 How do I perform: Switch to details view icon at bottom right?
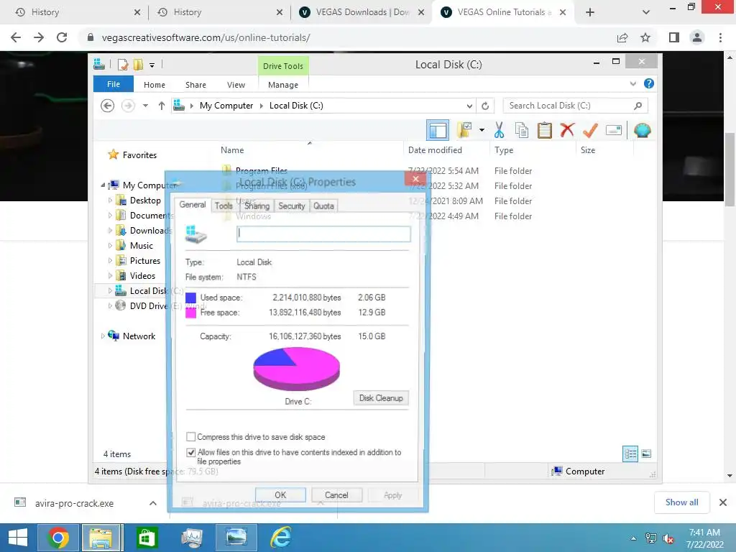tap(630, 454)
